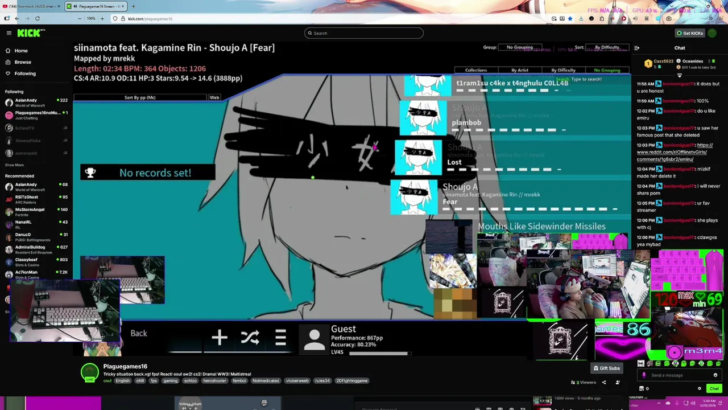
Task: Click the 3 Viewers count
Action: pyautogui.click(x=584, y=383)
